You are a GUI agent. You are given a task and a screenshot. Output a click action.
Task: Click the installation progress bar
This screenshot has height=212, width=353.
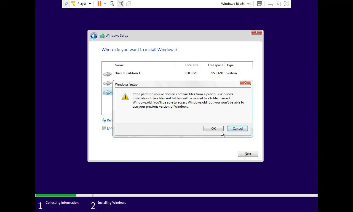point(176,195)
